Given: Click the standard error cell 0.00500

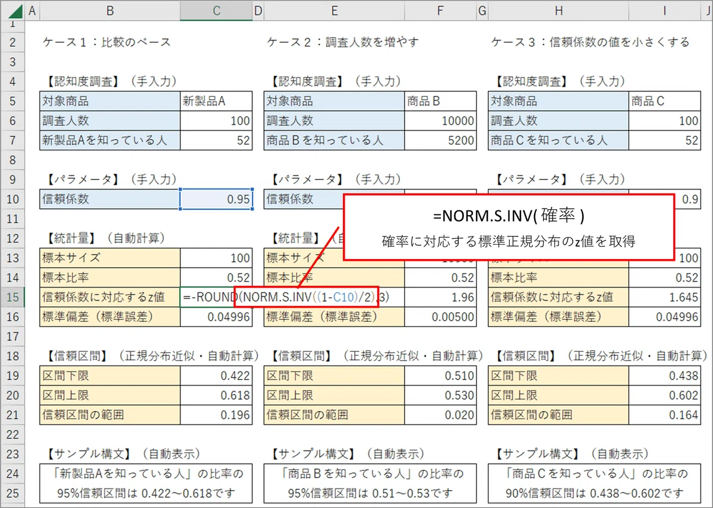Looking at the screenshot, I should (x=440, y=317).
